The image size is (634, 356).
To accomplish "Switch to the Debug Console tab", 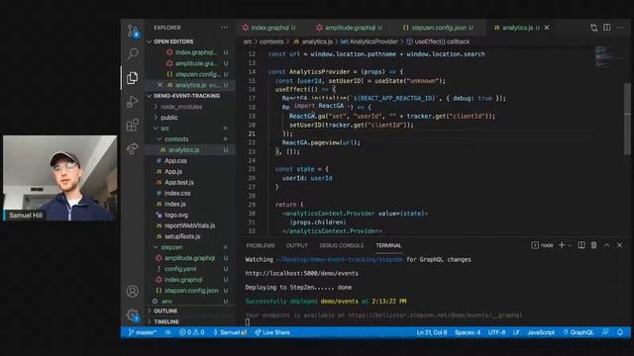I will 341,245.
